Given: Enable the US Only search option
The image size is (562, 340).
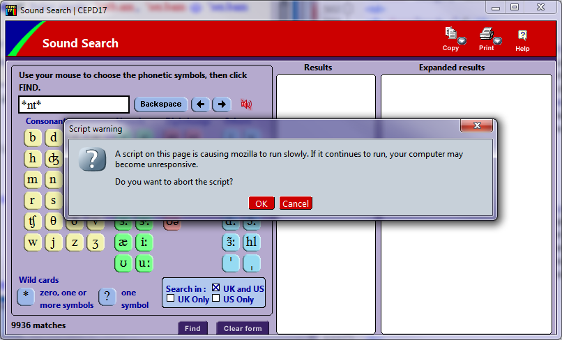Looking at the screenshot, I should [216, 299].
